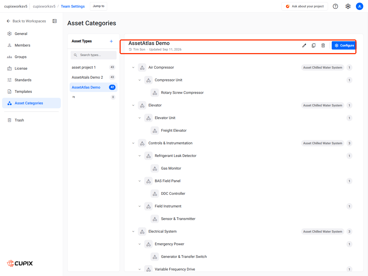Select the asset type with count 0
This screenshot has width=368, height=276.
pyautogui.click(x=94, y=97)
